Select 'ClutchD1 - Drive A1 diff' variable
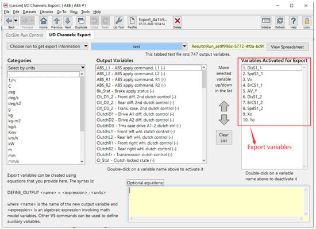The image size is (316, 229). [x=135, y=114]
